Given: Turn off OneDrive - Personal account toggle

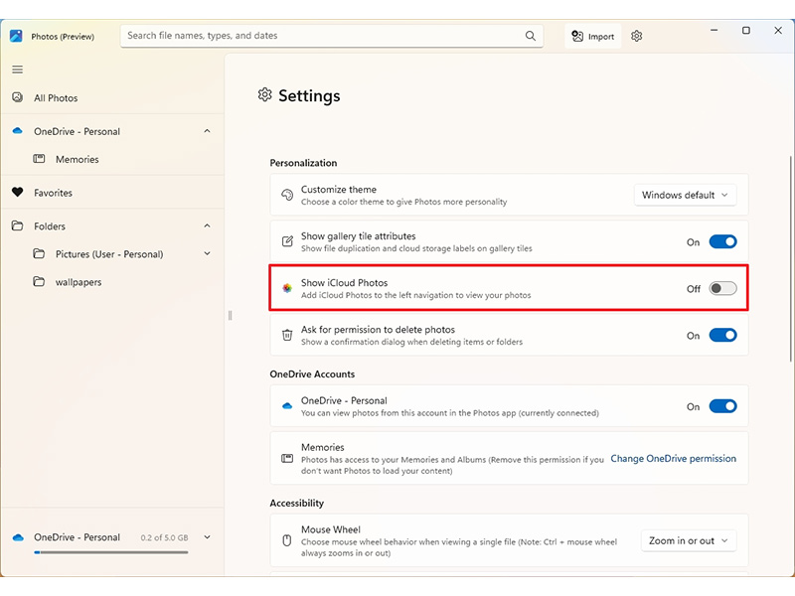Looking at the screenshot, I should [x=722, y=406].
